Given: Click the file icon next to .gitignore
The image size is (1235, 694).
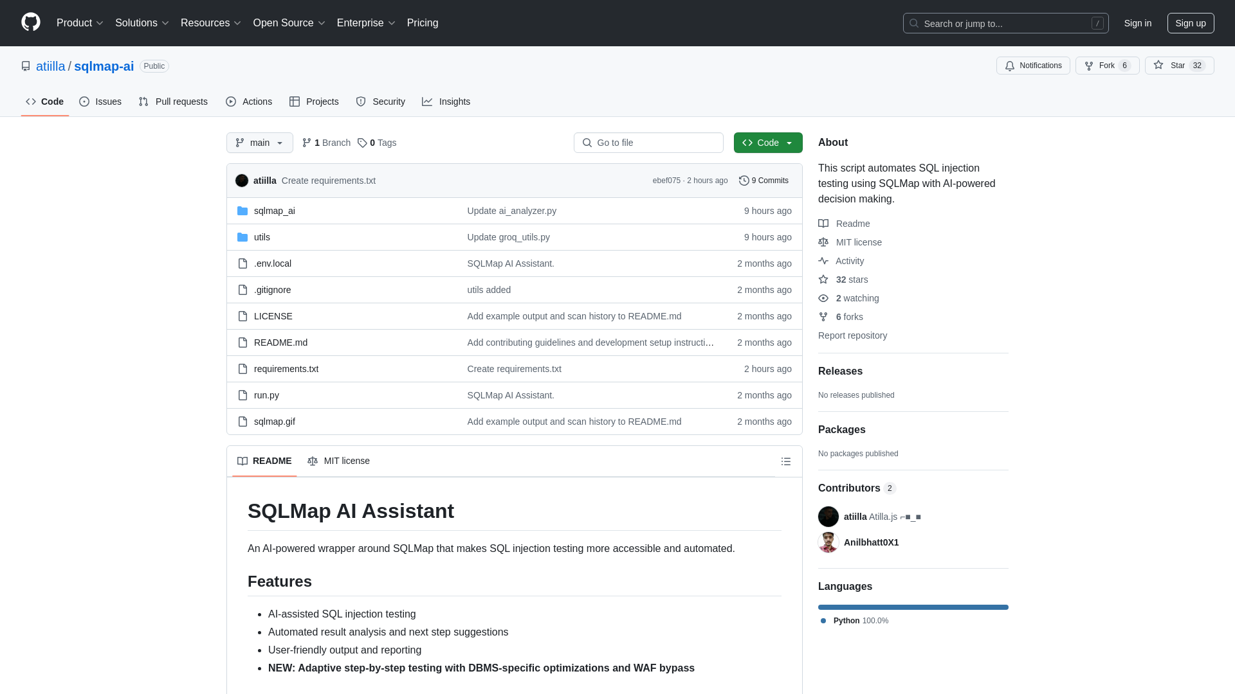Looking at the screenshot, I should pyautogui.click(x=242, y=290).
